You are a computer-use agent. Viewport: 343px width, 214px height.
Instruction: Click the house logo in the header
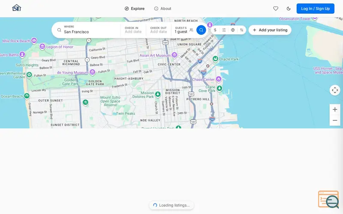[x=17, y=8]
